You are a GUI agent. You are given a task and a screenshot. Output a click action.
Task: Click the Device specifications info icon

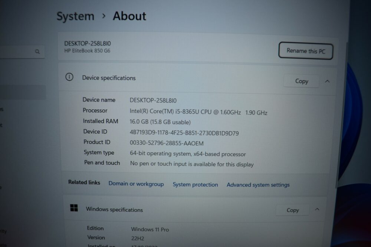[x=69, y=77]
